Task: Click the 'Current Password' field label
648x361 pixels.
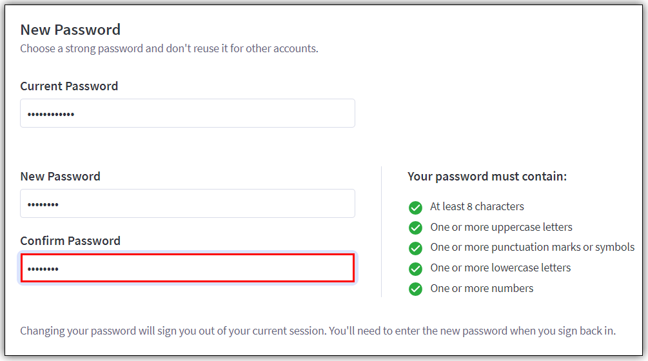Action: [69, 86]
